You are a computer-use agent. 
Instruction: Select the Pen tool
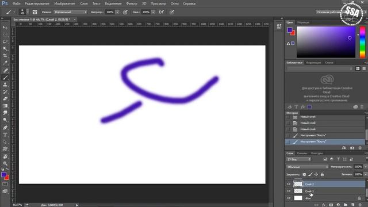point(5,128)
